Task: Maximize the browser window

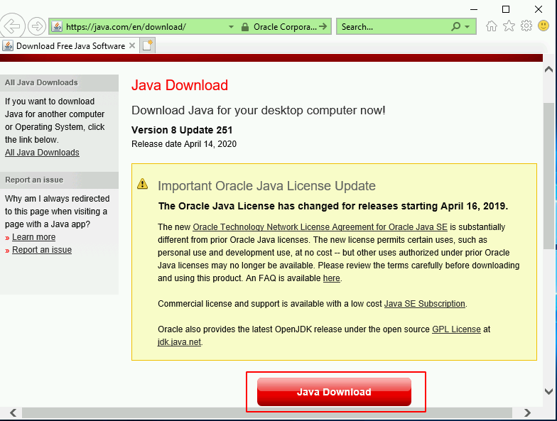Action: 506,9
